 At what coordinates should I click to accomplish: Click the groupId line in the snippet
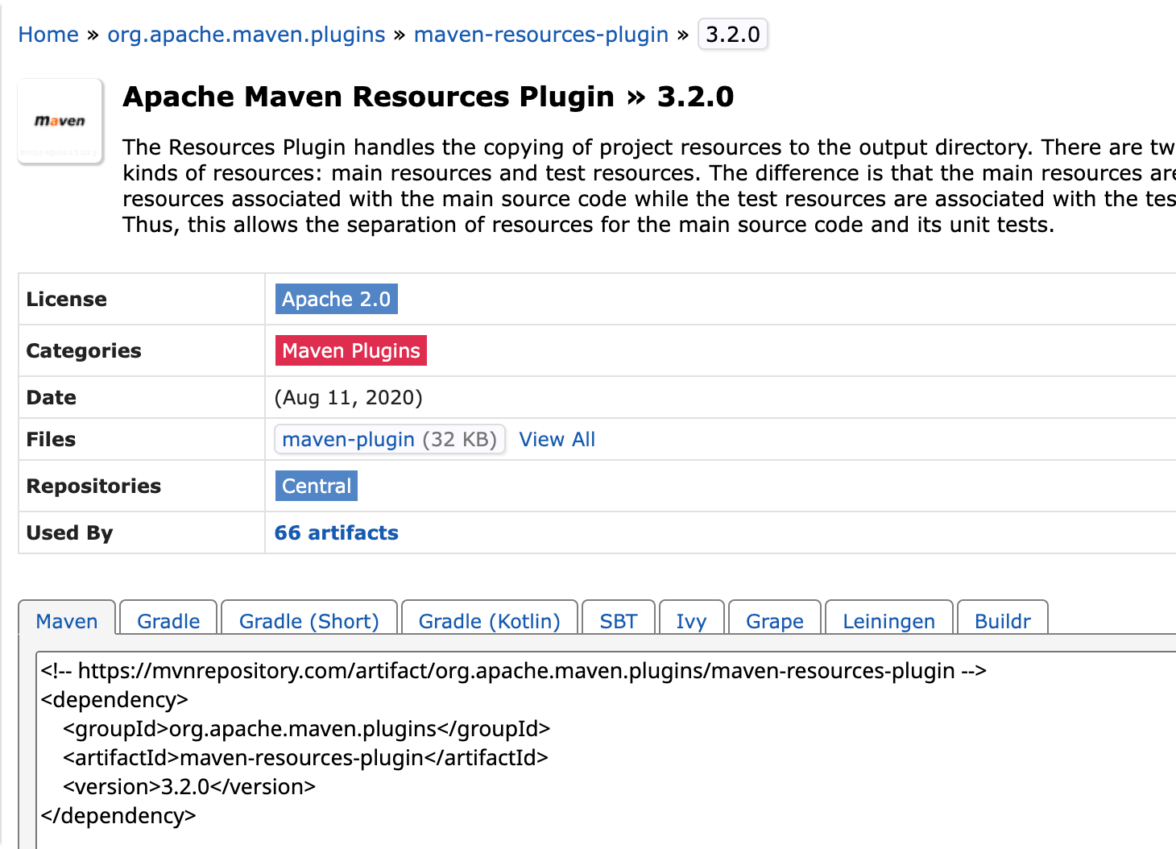coord(307,729)
